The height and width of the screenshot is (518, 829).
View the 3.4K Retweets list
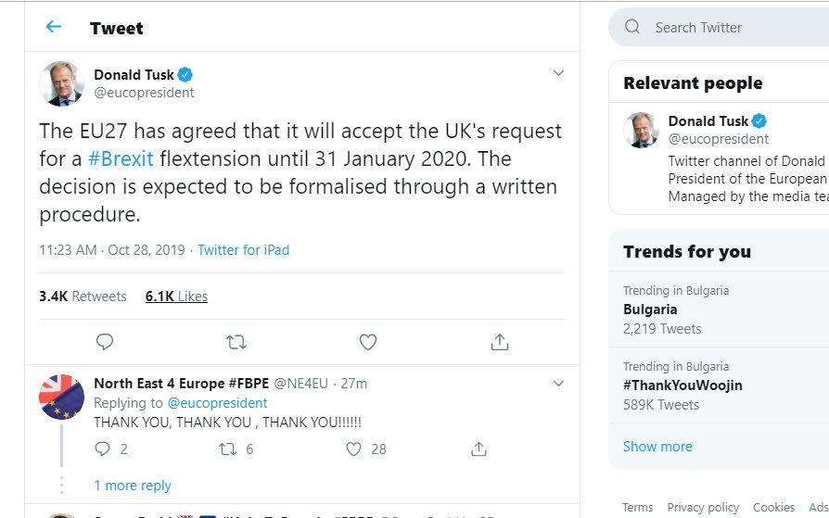point(83,297)
